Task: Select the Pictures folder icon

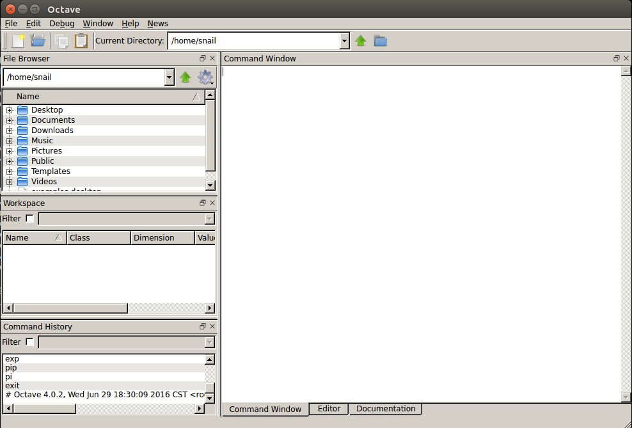Action: click(22, 151)
